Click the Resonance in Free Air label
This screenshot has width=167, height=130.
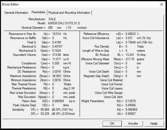(x=22, y=34)
